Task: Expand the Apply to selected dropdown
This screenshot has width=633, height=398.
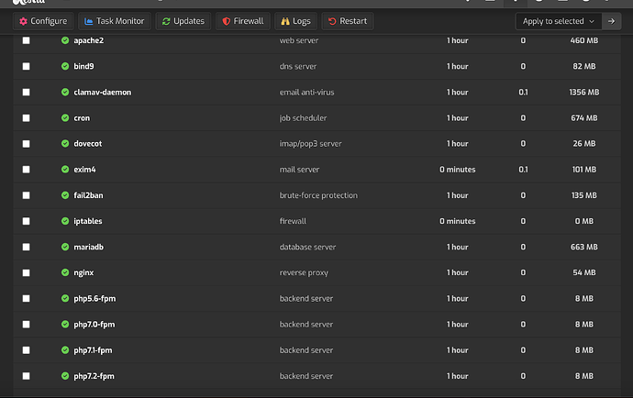Action: [x=559, y=21]
